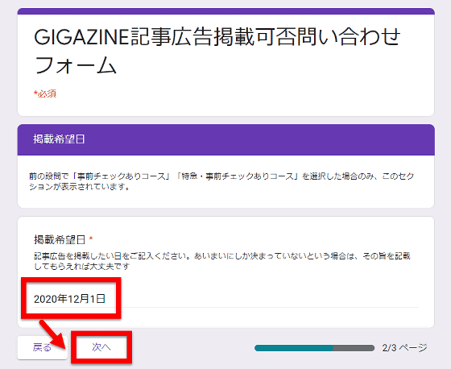Click the 掲載希望日 question label
Screen dimensions: 451x369
coord(60,239)
